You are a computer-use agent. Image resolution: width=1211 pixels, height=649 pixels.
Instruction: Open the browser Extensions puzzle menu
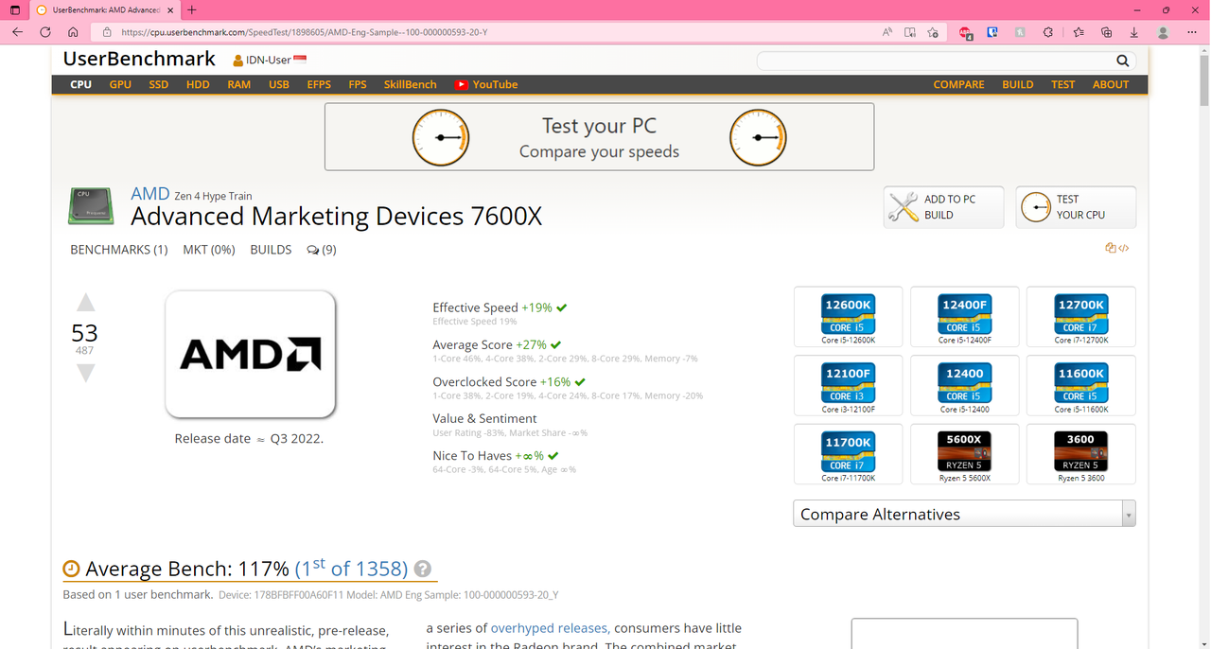[x=1048, y=31]
